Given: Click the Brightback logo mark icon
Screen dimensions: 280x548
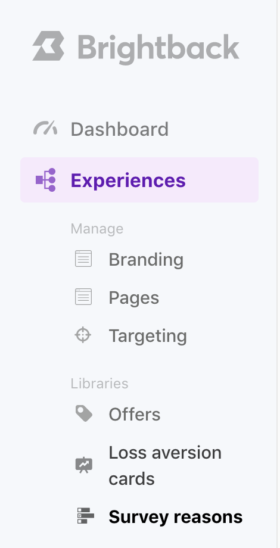Looking at the screenshot, I should (x=48, y=46).
